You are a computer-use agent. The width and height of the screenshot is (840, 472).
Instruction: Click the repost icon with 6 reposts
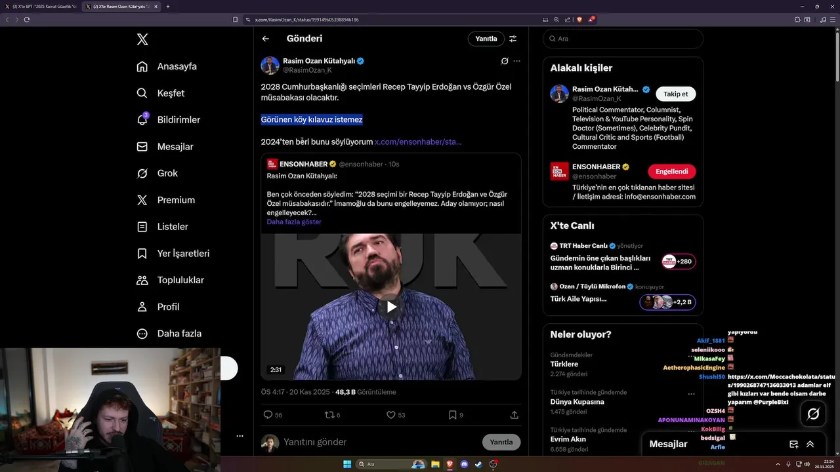[x=329, y=415]
